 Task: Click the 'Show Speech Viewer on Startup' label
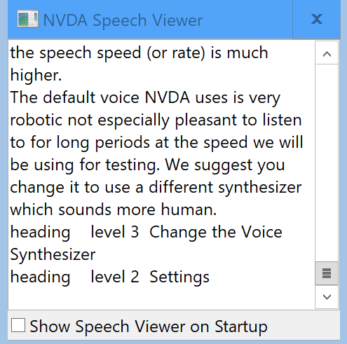tap(149, 326)
